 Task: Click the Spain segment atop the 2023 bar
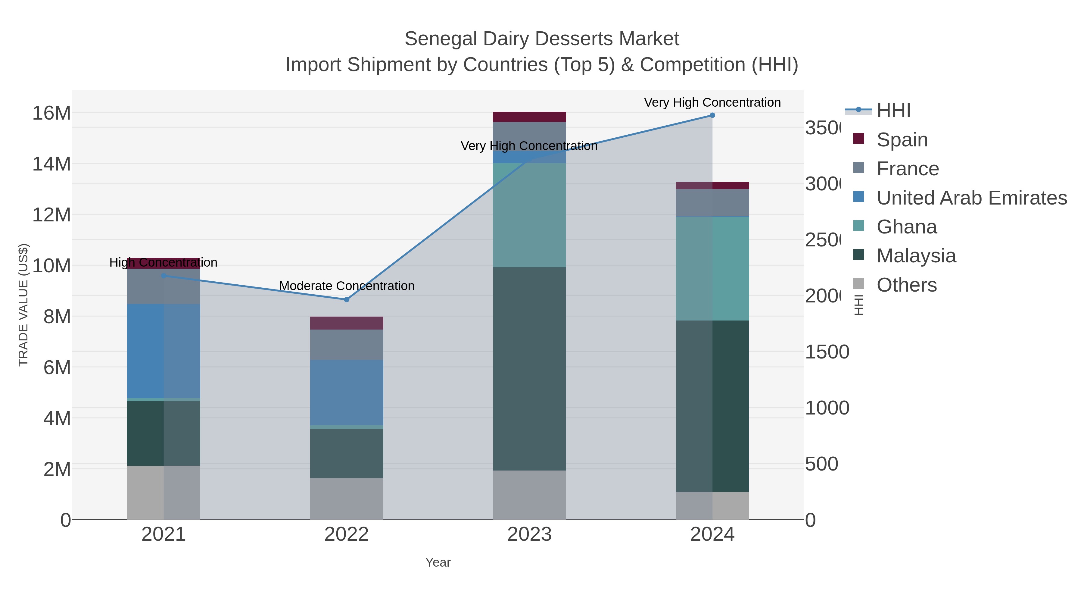529,117
